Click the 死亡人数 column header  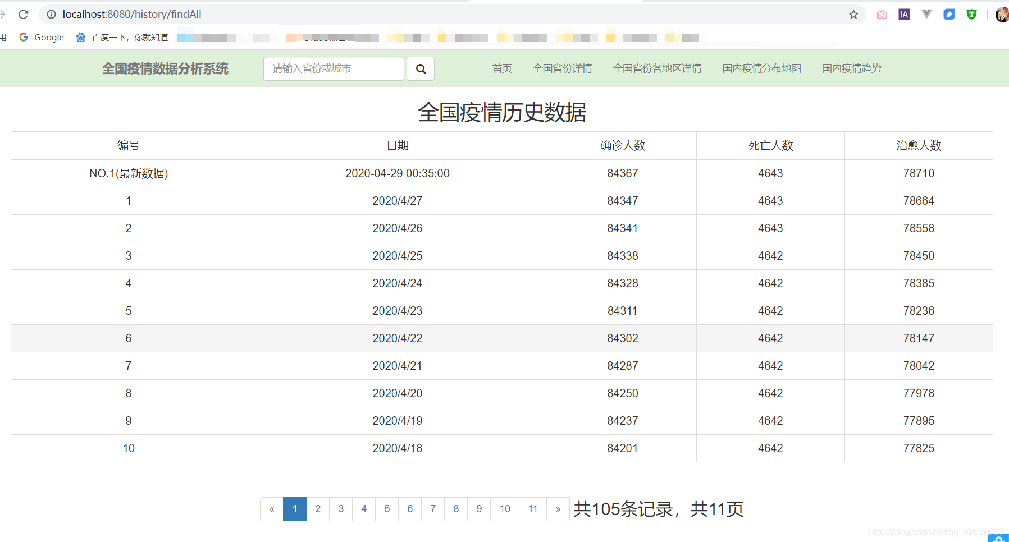(770, 145)
